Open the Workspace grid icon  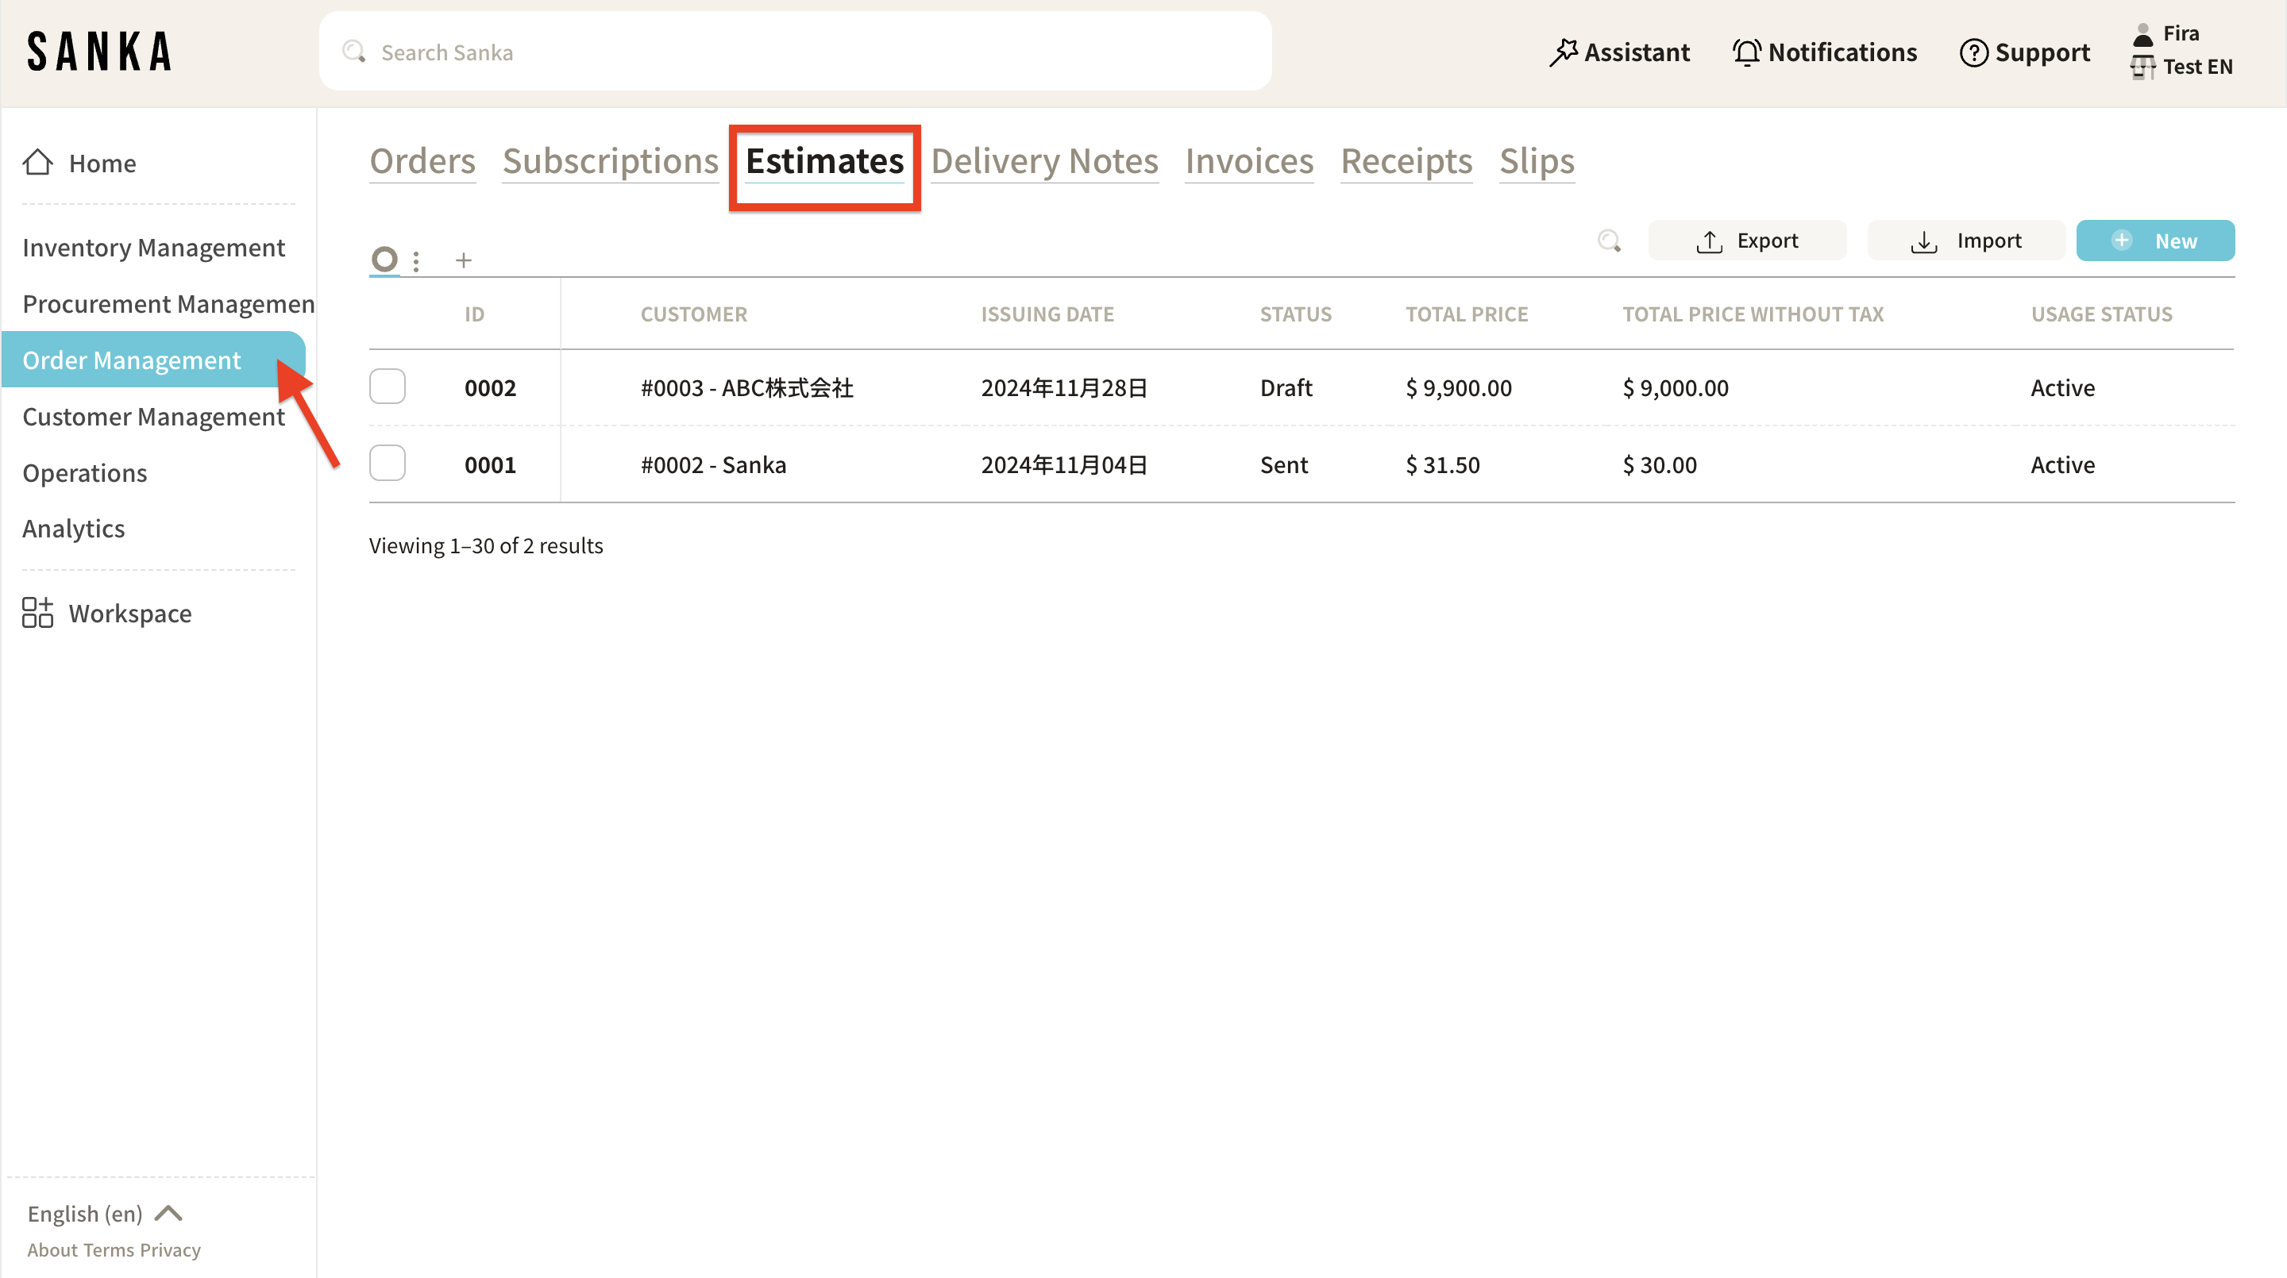pos(37,614)
